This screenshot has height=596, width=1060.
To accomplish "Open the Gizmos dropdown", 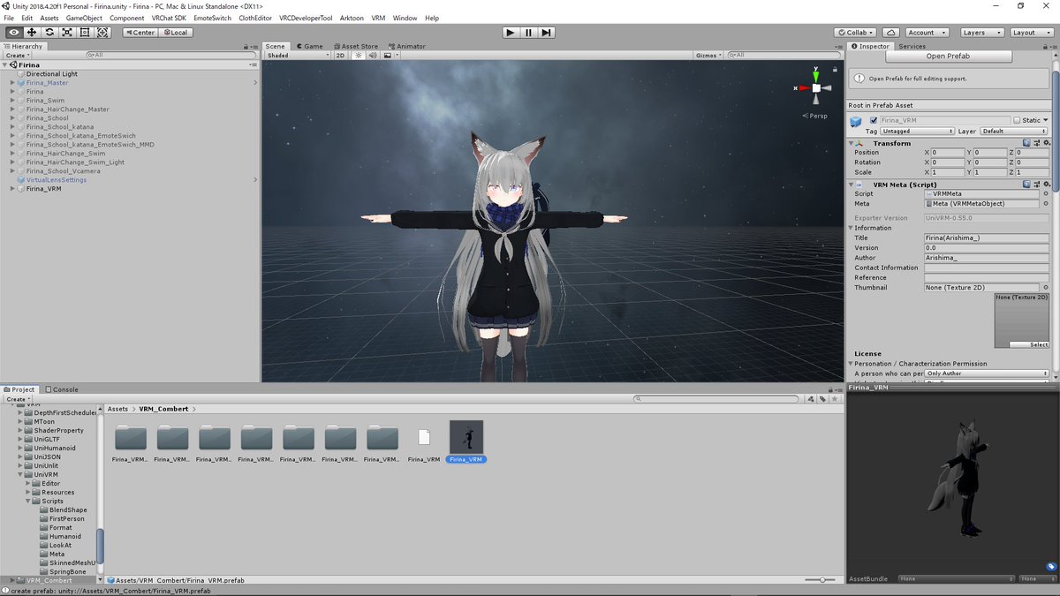I will (x=709, y=55).
